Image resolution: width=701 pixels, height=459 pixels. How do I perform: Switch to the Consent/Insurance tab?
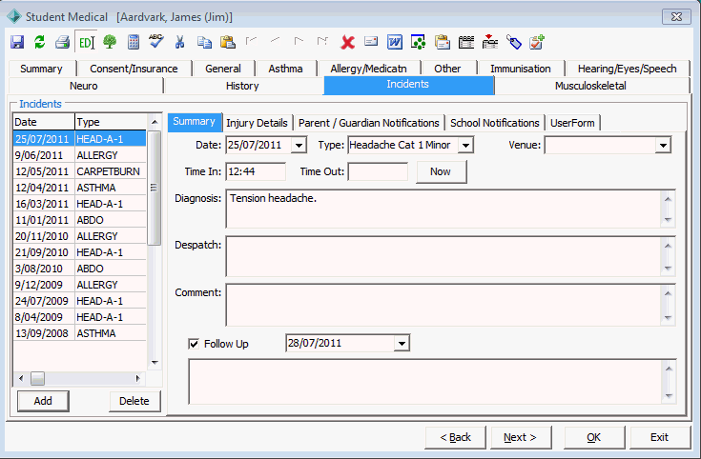[x=134, y=69]
